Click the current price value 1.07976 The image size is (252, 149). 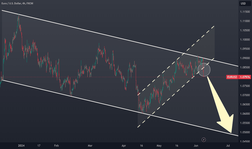[245, 77]
